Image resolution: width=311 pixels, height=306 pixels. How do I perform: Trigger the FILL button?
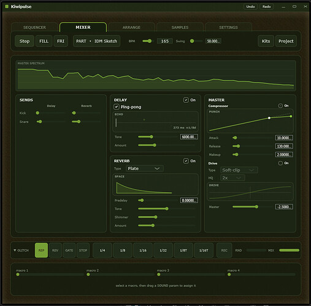click(x=44, y=41)
